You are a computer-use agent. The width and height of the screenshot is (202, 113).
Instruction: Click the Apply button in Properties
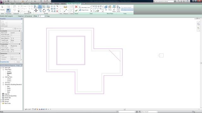[x=18, y=62]
